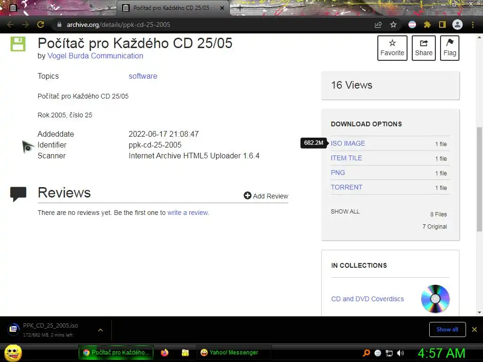Screen dimensions: 483x362
Task: Launch Firefox from the taskbar
Action: pos(165,353)
